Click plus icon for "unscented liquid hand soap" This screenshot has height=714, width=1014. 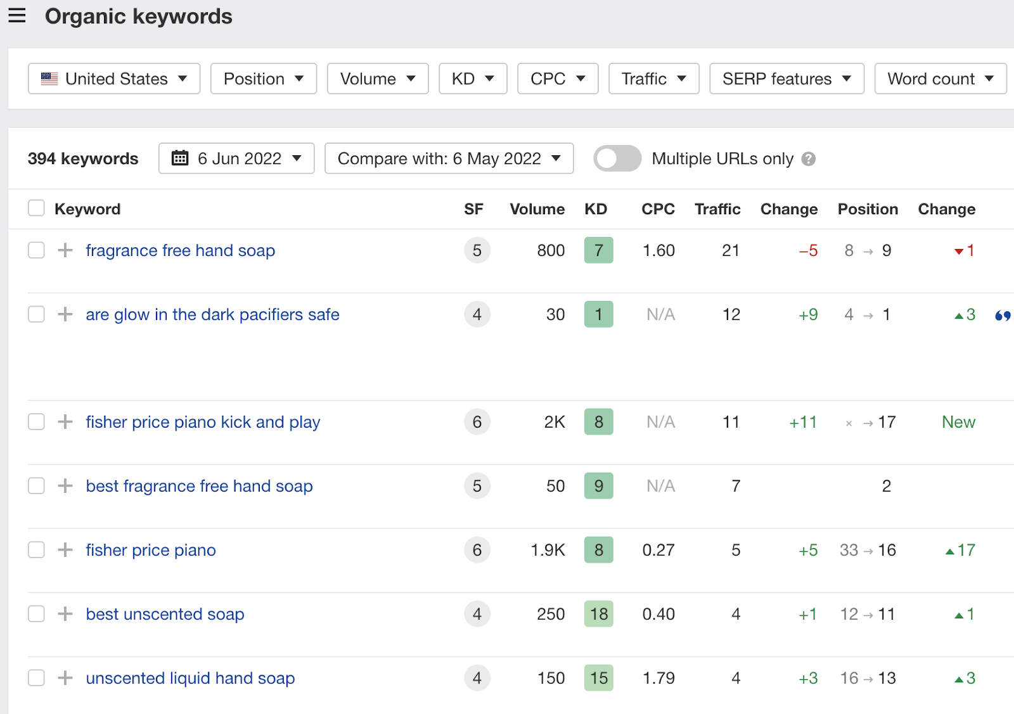pyautogui.click(x=64, y=678)
